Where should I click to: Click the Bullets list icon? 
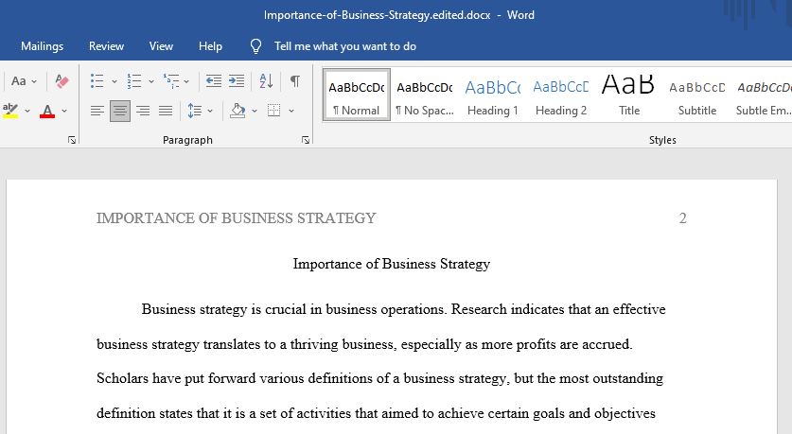click(x=97, y=80)
